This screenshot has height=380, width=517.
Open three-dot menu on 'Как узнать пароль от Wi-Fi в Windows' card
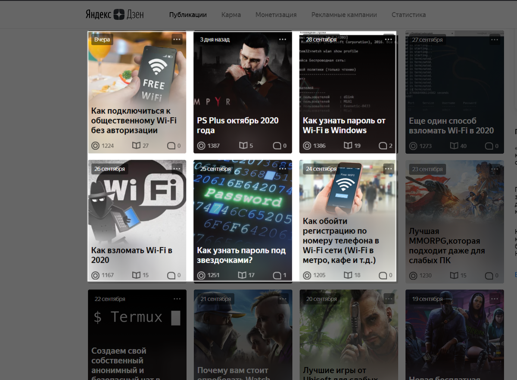(388, 40)
